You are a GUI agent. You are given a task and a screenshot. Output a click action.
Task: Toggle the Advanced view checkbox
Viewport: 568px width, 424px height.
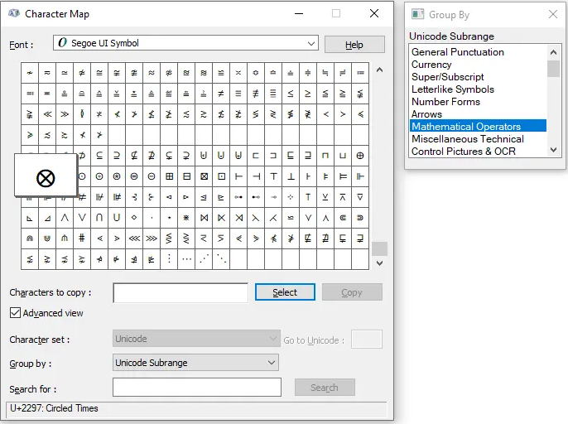coord(15,313)
